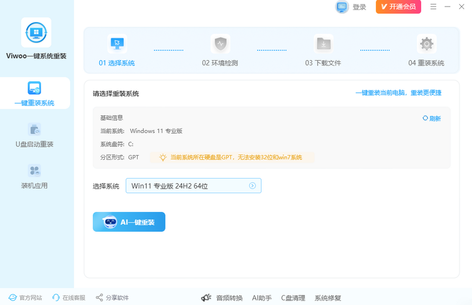Click the 请选择重装系统 heading
This screenshot has height=305, width=472.
point(116,94)
